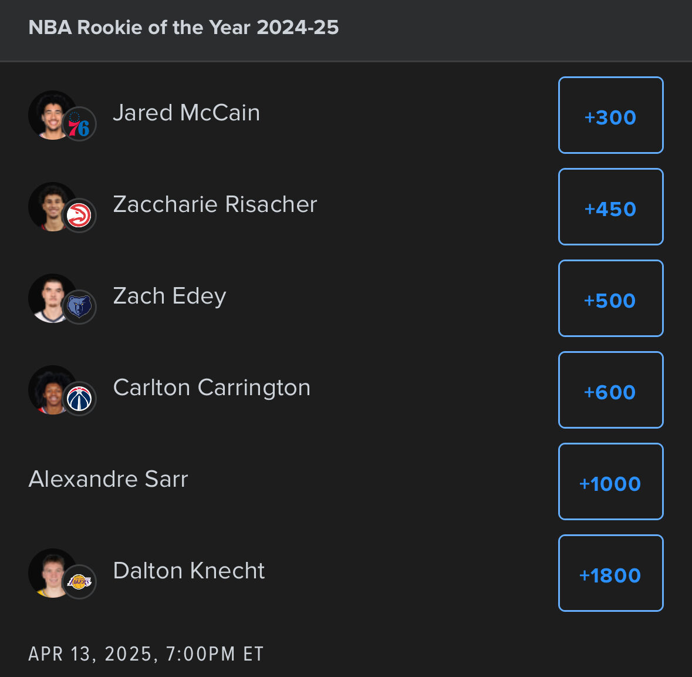The width and height of the screenshot is (692, 677).
Task: Choose the +600 odds for Carlton Carrington
Action: (x=610, y=390)
